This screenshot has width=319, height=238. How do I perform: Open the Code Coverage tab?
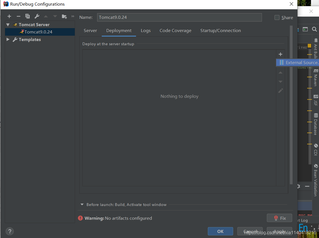175,31
